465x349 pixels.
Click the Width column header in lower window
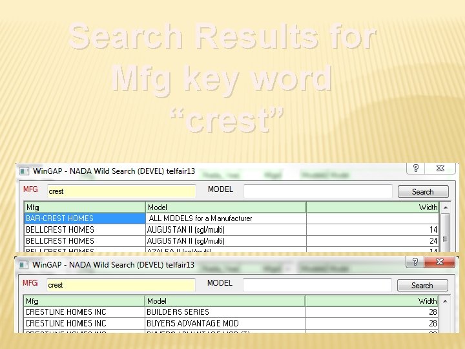tap(372, 301)
